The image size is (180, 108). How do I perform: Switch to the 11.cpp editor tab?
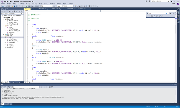coord(33,9)
